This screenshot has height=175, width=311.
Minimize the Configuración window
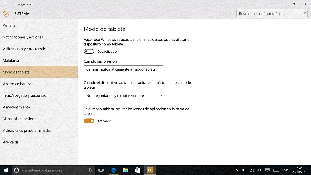[283, 4]
